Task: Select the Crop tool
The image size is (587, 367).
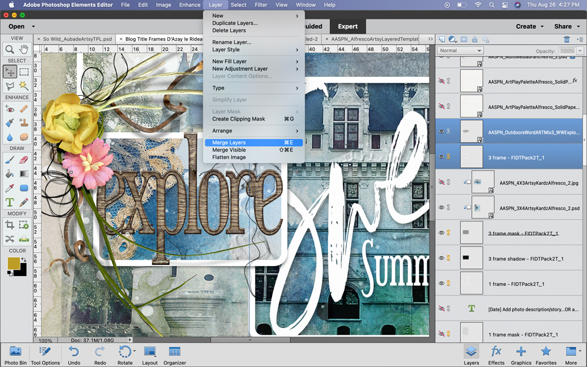Action: coord(10,225)
